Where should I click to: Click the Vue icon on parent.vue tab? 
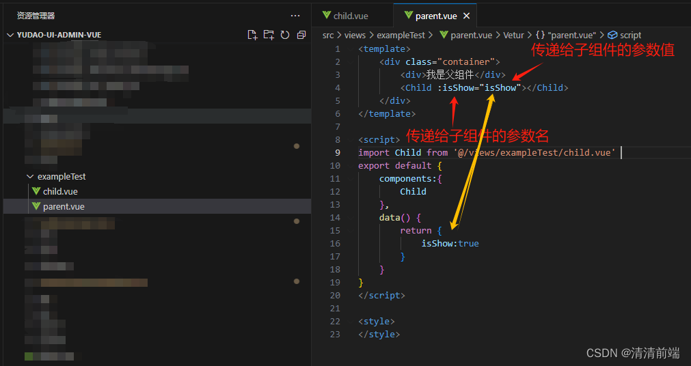pos(409,16)
